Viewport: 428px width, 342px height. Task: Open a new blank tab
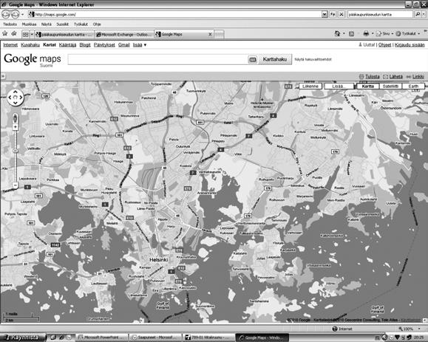[219, 35]
